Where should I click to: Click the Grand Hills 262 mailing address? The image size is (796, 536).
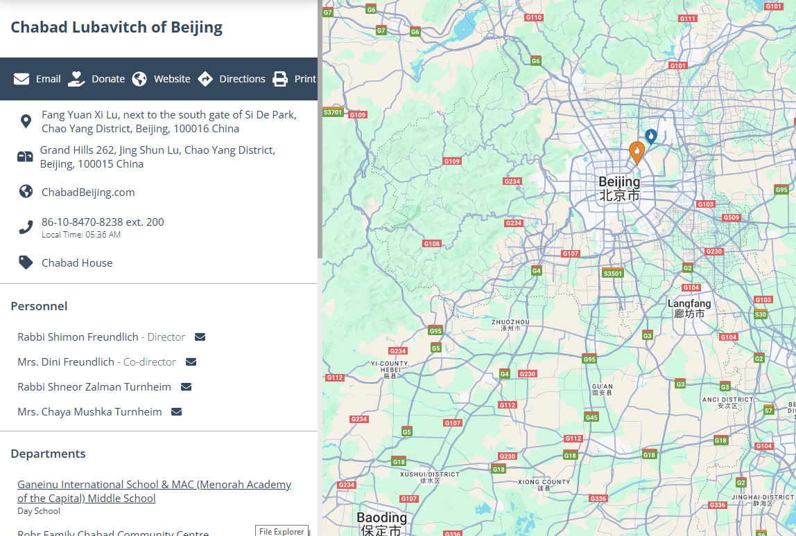coord(157,157)
